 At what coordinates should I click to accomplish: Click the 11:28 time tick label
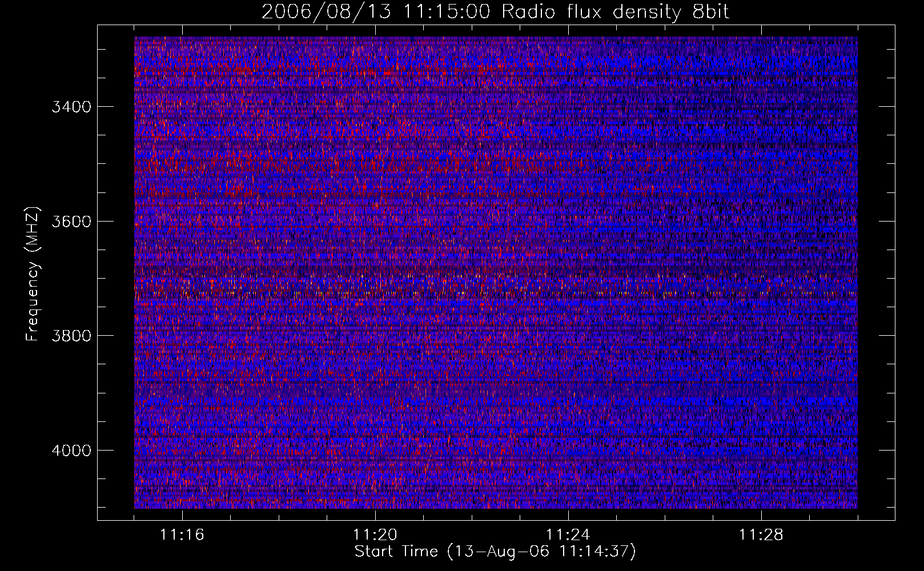[761, 535]
